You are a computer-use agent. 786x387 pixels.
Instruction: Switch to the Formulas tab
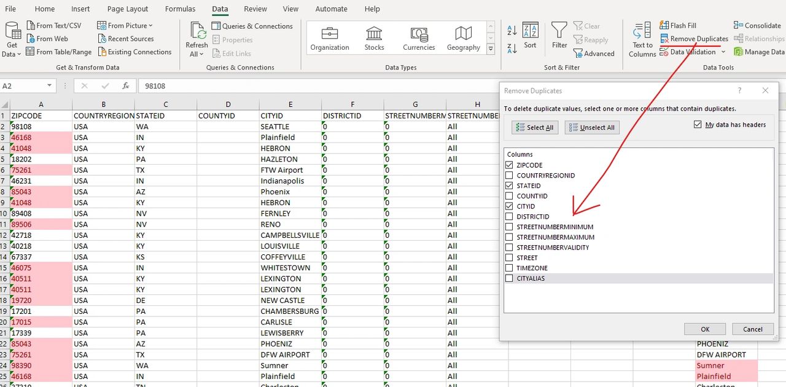point(180,9)
